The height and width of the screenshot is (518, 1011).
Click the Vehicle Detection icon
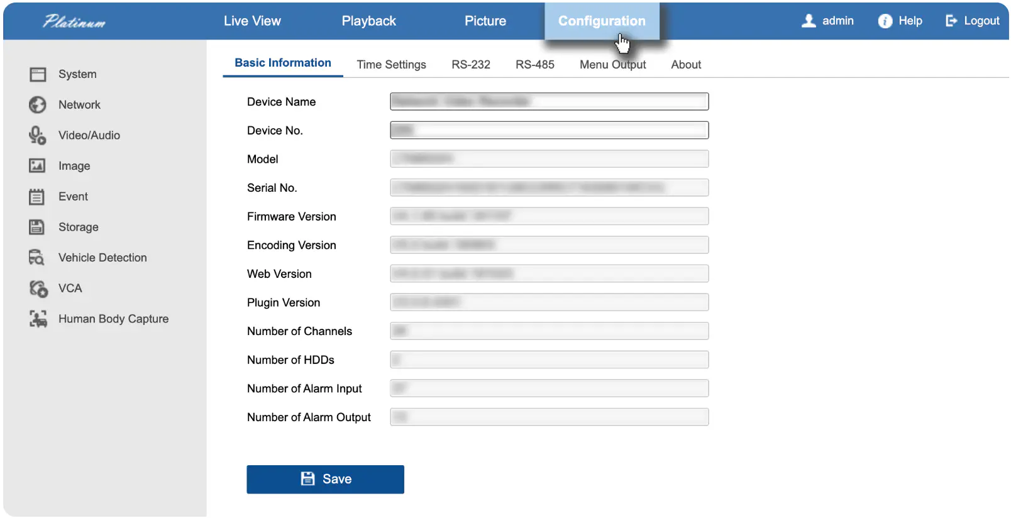[37, 258]
